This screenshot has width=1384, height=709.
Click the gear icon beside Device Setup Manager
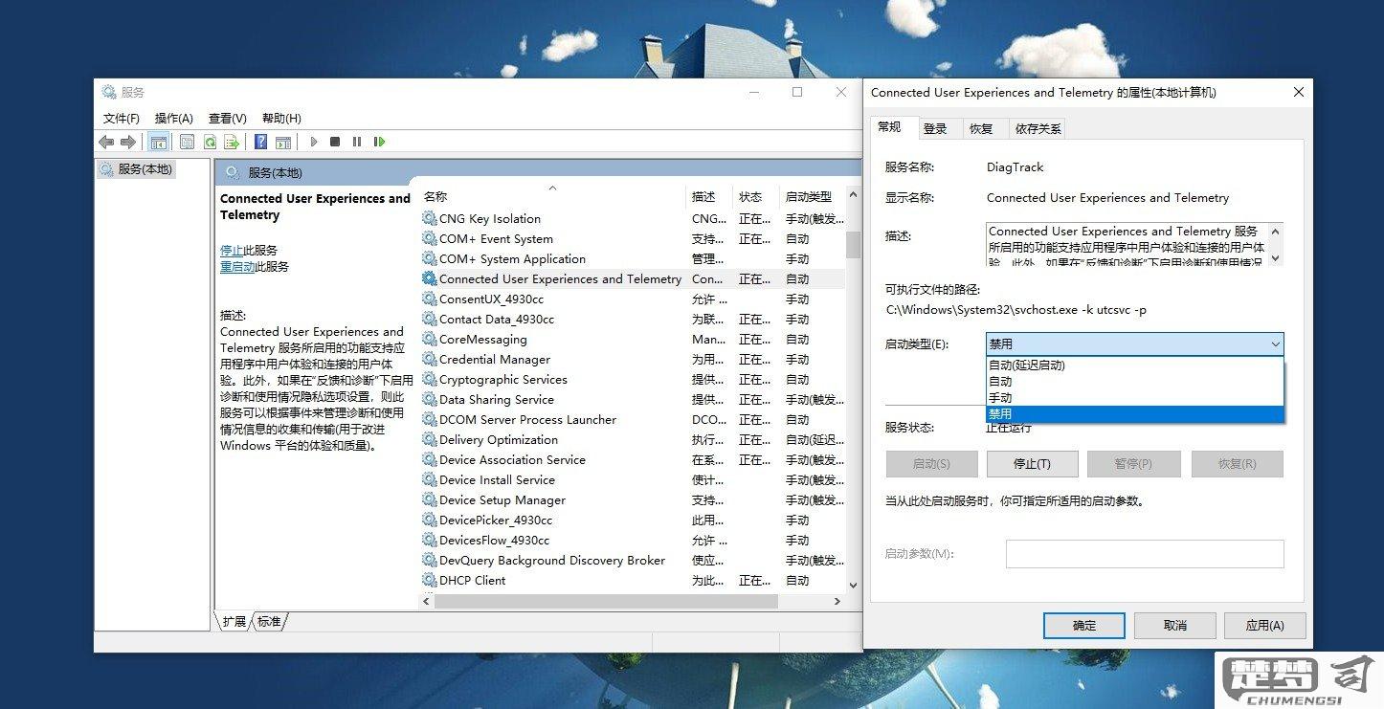click(429, 499)
